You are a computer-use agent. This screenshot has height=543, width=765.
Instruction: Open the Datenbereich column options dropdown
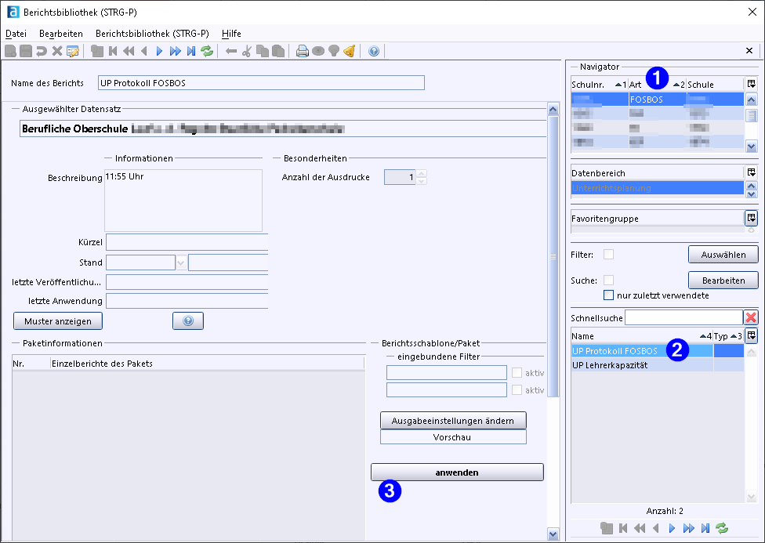pyautogui.click(x=751, y=172)
